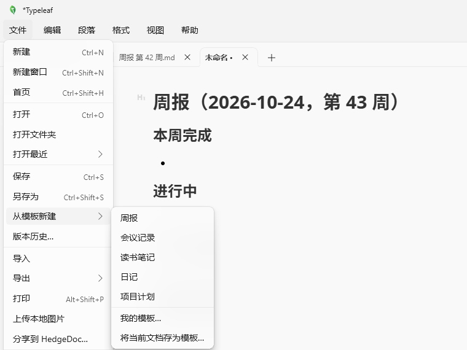Close the 未命名 tab
The height and width of the screenshot is (350, 467).
[245, 57]
